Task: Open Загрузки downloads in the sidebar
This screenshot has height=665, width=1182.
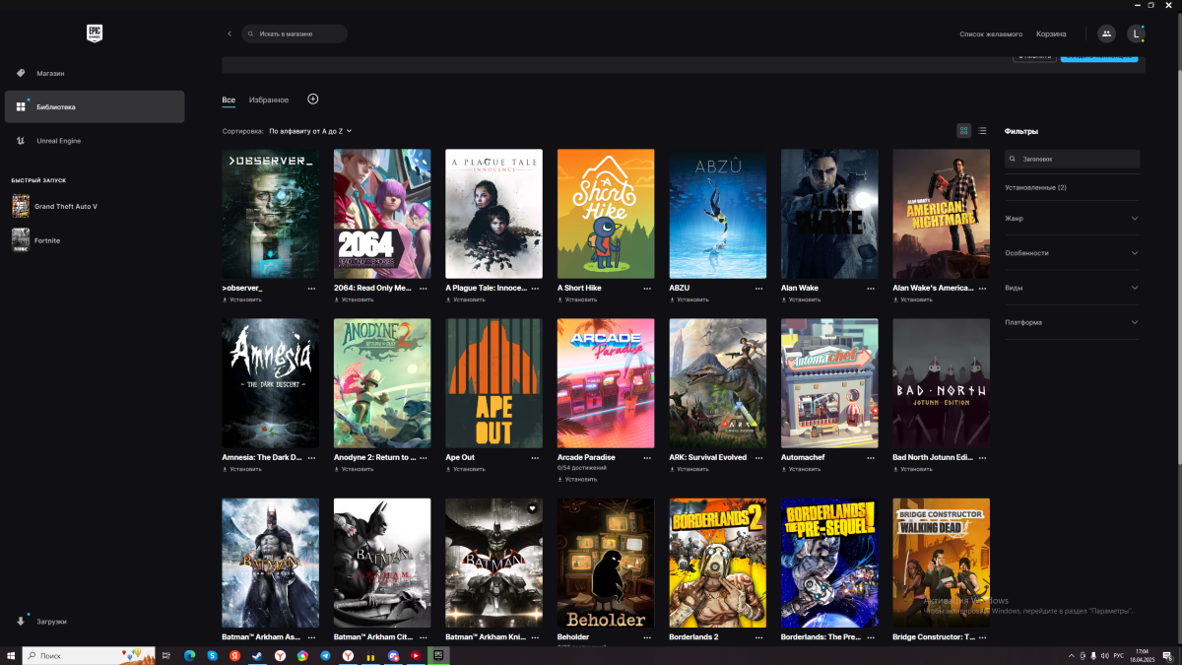Action: (x=95, y=622)
